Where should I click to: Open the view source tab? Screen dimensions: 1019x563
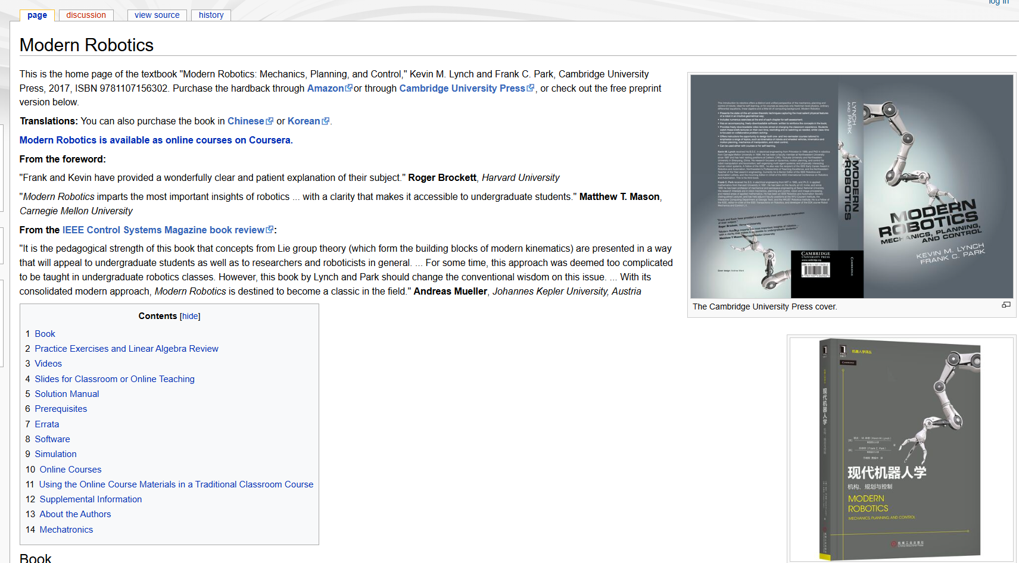pyautogui.click(x=157, y=15)
